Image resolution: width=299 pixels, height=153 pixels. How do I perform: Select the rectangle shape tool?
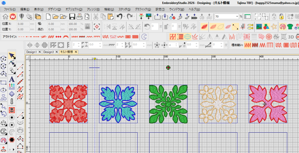point(4,83)
